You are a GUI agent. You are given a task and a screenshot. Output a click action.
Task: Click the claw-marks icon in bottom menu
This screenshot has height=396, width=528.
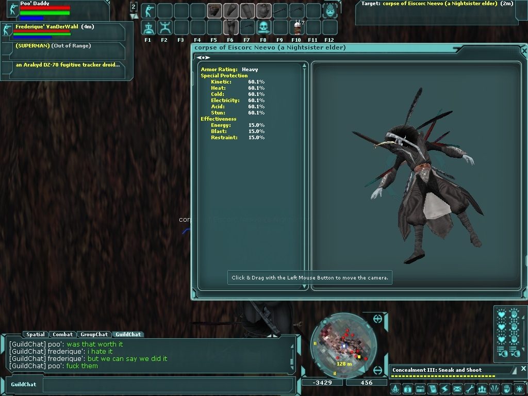click(x=494, y=389)
